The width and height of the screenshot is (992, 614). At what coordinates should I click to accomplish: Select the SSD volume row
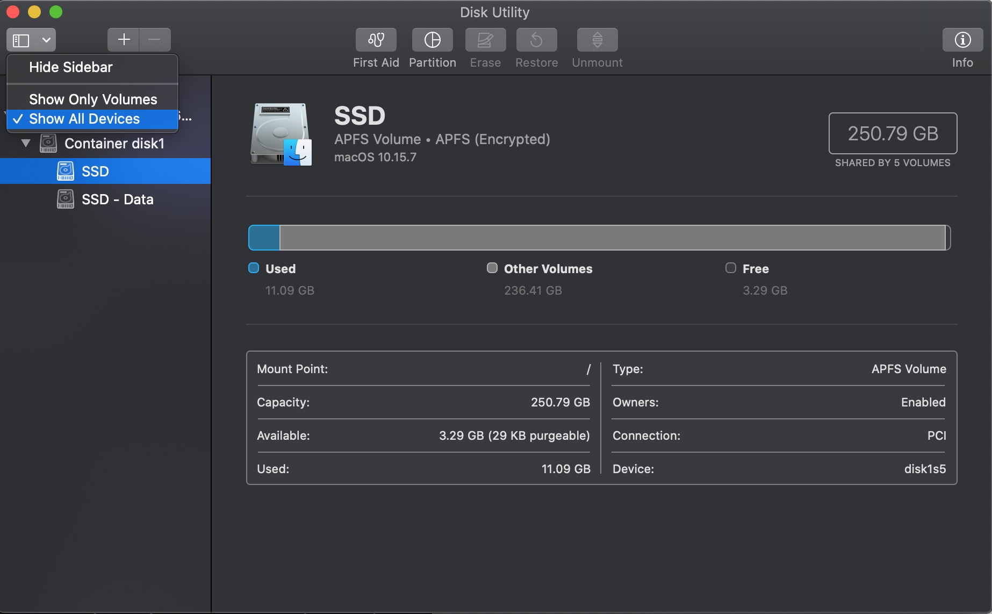pos(105,171)
